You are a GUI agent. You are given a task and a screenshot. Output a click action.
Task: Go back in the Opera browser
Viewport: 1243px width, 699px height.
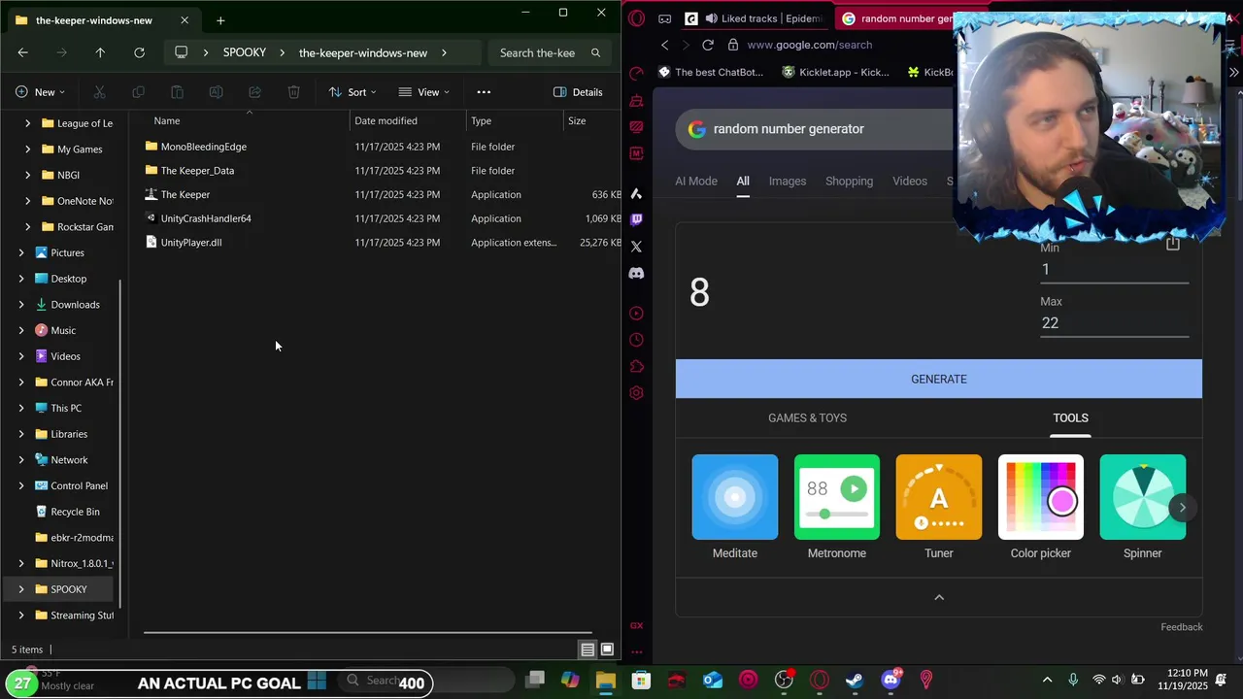click(x=664, y=45)
